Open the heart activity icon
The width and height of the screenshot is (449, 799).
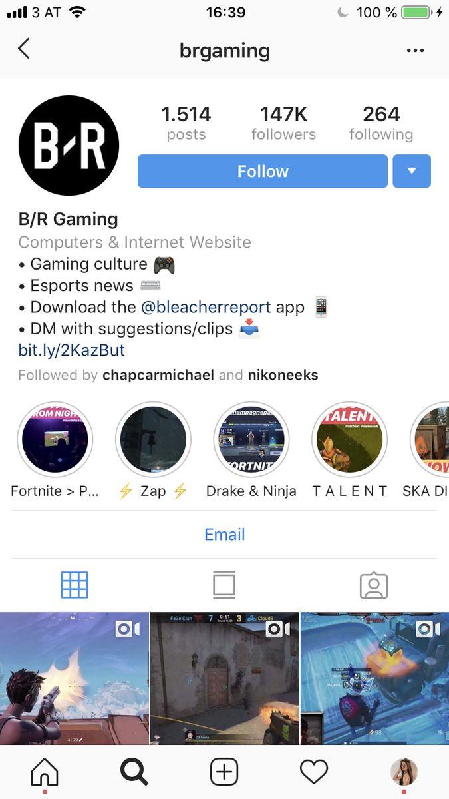(x=314, y=772)
